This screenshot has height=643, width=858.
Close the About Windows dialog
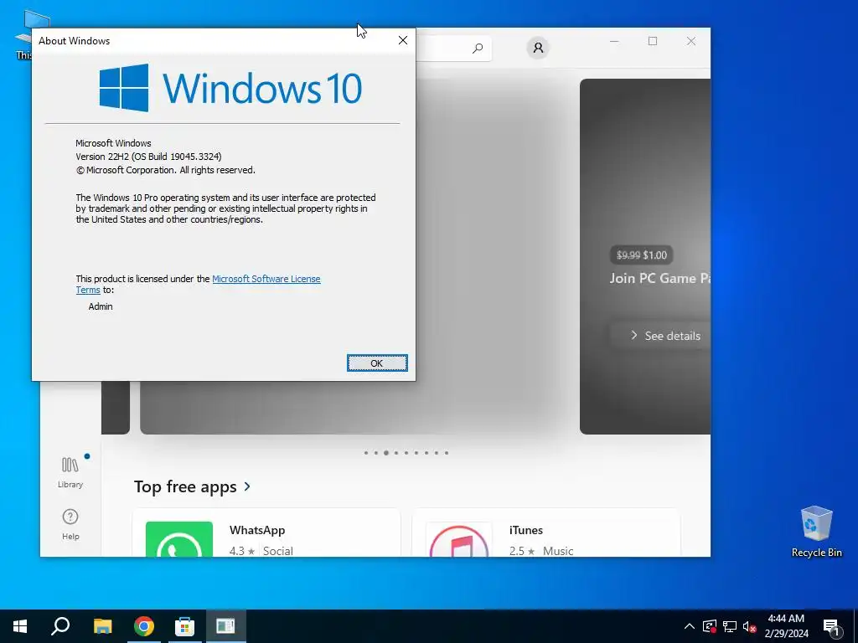coord(403,40)
